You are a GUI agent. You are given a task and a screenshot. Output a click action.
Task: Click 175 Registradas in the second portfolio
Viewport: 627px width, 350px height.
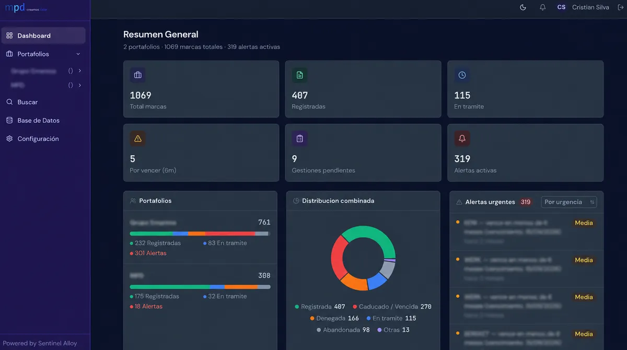point(154,296)
